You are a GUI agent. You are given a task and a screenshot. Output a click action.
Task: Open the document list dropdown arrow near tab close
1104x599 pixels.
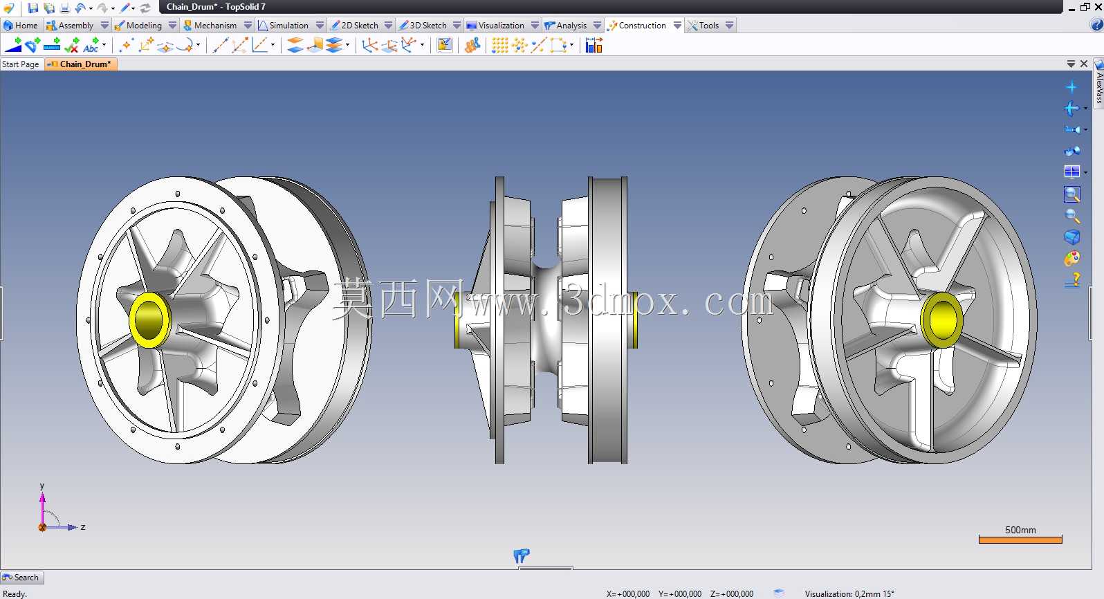coord(1071,64)
